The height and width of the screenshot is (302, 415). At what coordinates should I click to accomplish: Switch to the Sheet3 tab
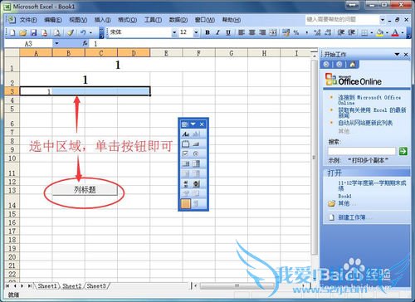tap(96, 286)
